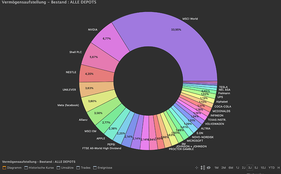281x174 pixels.
Task: Select the Trades tab
Action: (83, 168)
